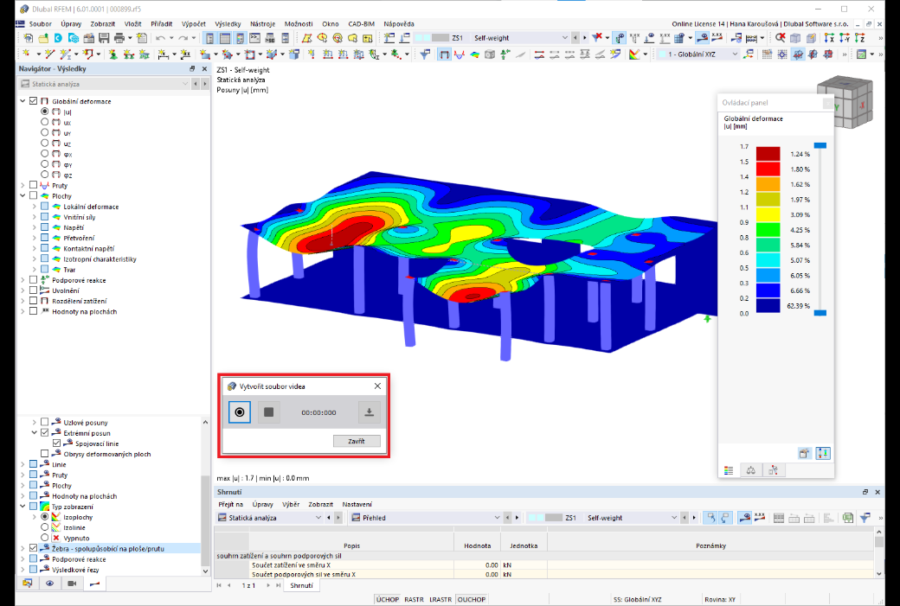Click the new model icon in toolbar
Image resolution: width=900 pixels, height=606 pixels.
[28, 38]
